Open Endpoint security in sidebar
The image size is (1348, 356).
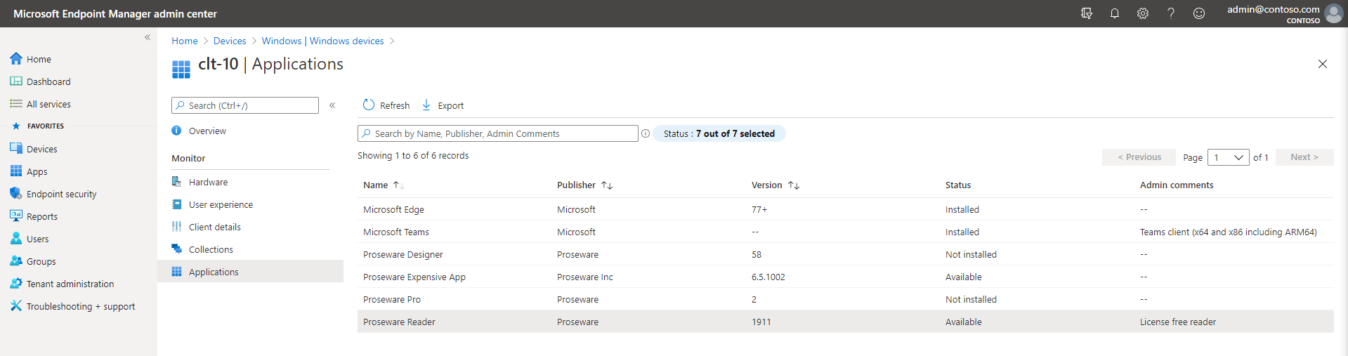(x=62, y=194)
